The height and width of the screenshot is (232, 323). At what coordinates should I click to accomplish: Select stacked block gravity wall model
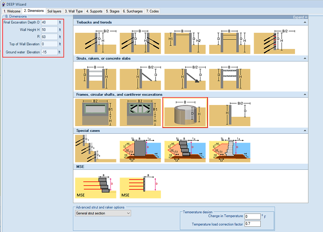185,149
